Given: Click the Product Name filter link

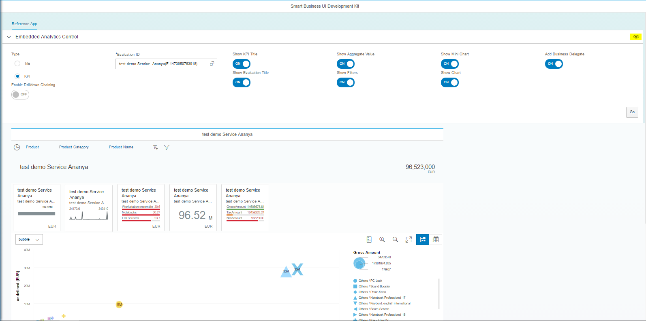Looking at the screenshot, I should pyautogui.click(x=121, y=147).
